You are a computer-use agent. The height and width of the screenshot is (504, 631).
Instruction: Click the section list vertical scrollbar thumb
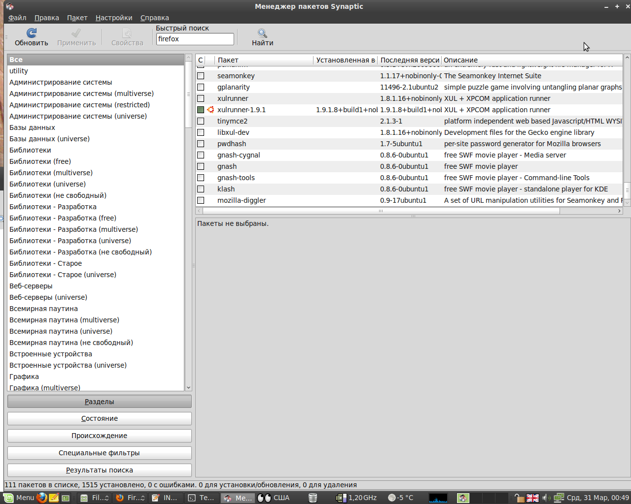point(188,94)
